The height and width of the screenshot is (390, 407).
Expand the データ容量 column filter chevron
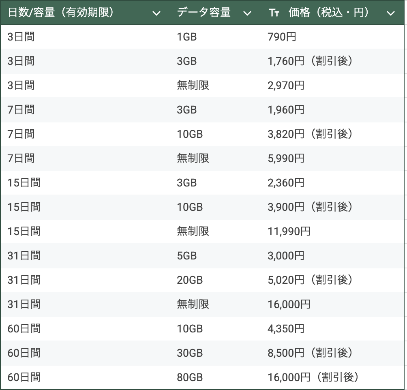coord(247,13)
